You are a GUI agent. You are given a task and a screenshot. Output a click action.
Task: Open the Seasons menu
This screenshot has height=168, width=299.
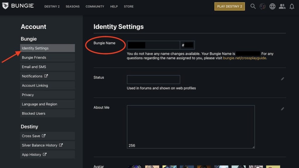point(72,6)
